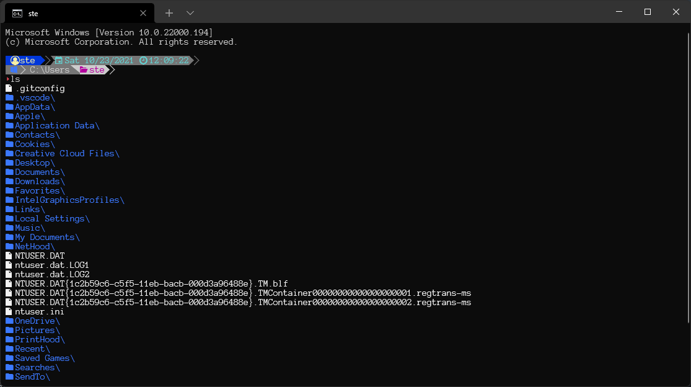Click the C:\Users path segment
The image size is (691, 387).
click(48, 69)
